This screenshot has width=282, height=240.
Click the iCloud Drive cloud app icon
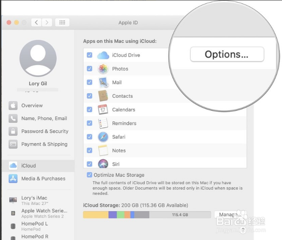click(x=103, y=55)
